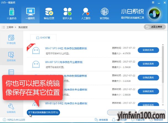This screenshot has width=168, height=123.
Task: Install the system sized 2.86GB
Action: click(148, 91)
